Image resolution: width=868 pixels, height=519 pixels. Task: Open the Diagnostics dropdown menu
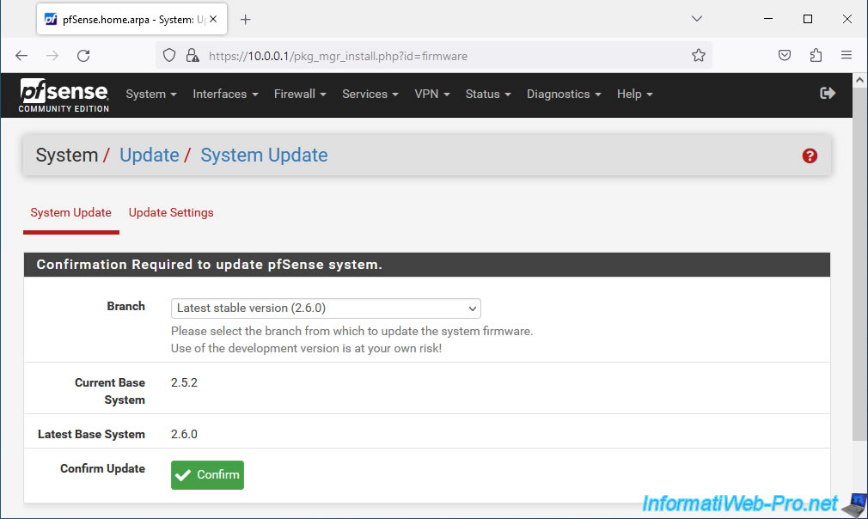tap(564, 94)
